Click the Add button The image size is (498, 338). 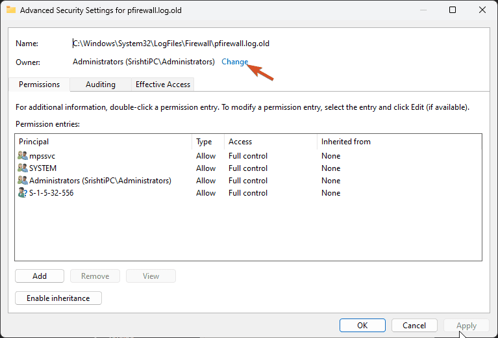[40, 276]
